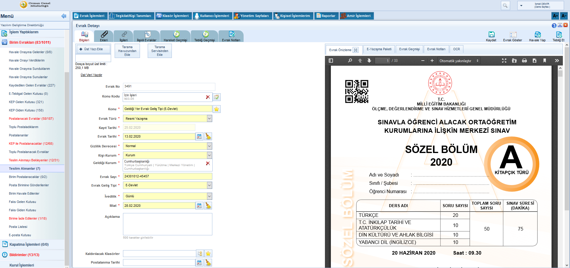The image size is (570, 268).
Task: Open the Gizlilik Derecesi dropdown
Action: point(209,146)
